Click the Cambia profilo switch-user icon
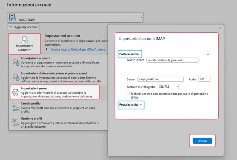 point(16,108)
